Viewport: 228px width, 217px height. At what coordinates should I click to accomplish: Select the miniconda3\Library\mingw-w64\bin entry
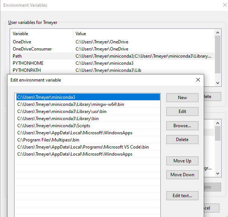(x=71, y=104)
